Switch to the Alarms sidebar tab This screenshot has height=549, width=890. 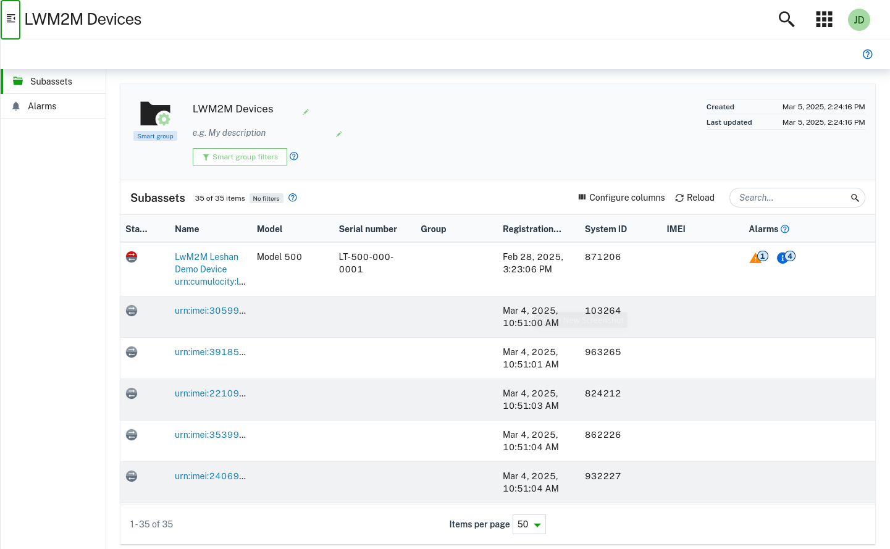[x=42, y=106]
